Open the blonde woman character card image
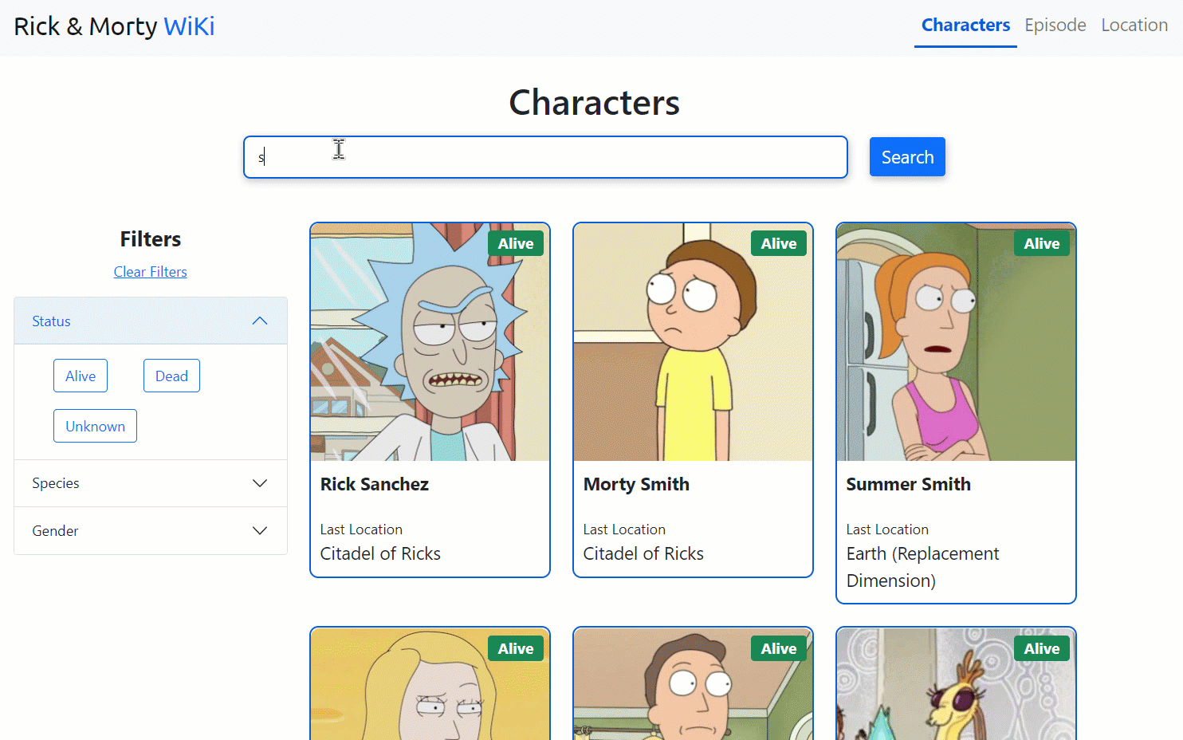The height and width of the screenshot is (740, 1183). coord(430,684)
